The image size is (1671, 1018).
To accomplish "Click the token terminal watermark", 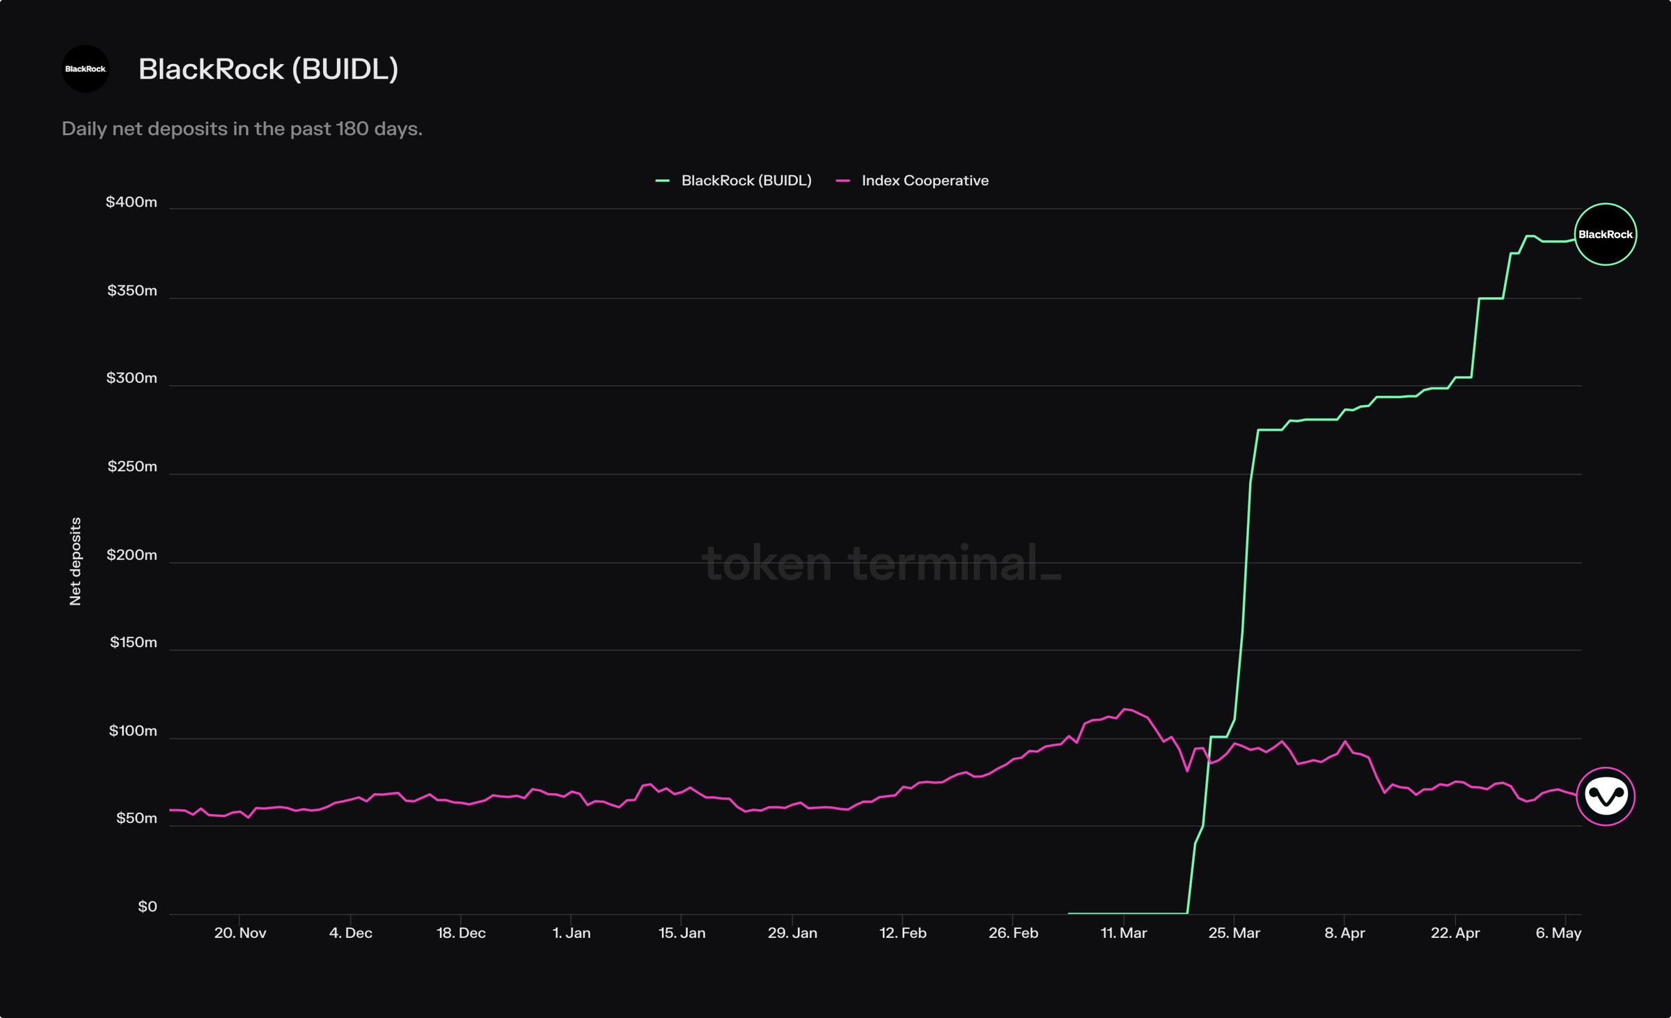I will [x=881, y=563].
